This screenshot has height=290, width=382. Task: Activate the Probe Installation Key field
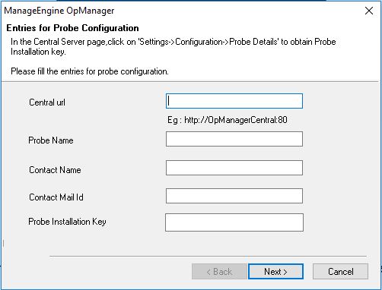[x=234, y=222]
